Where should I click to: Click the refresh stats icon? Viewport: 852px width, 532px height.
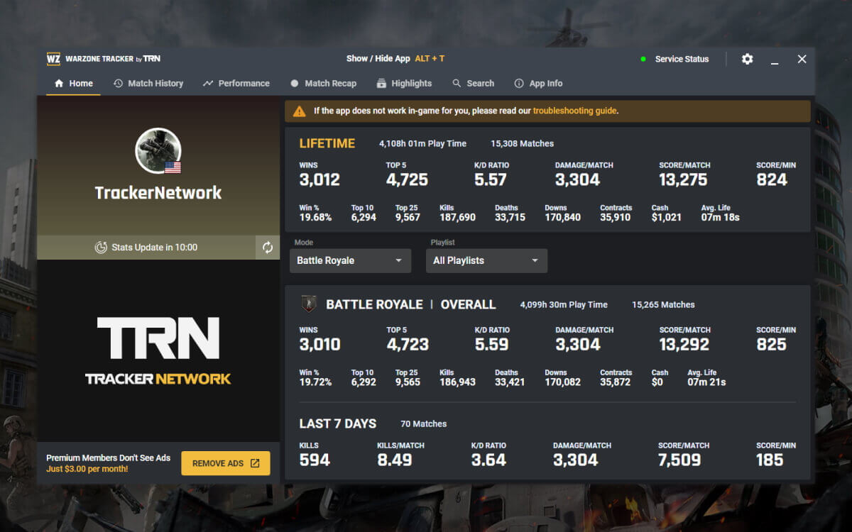coord(268,248)
